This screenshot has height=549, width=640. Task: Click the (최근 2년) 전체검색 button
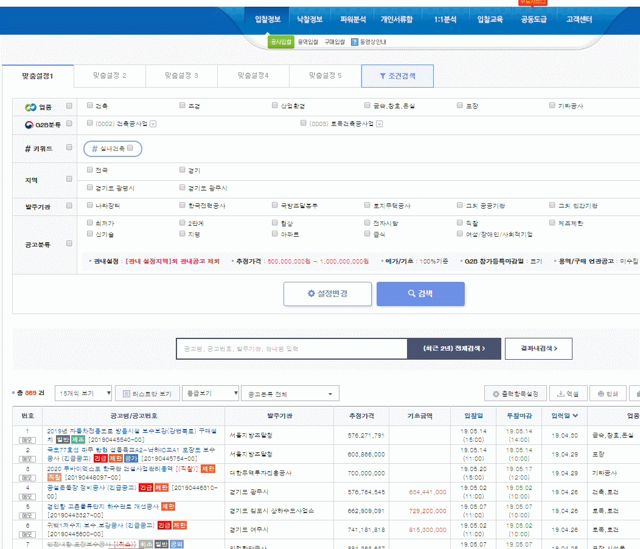click(x=454, y=348)
